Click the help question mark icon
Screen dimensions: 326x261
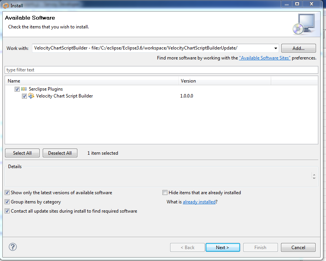(x=13, y=247)
